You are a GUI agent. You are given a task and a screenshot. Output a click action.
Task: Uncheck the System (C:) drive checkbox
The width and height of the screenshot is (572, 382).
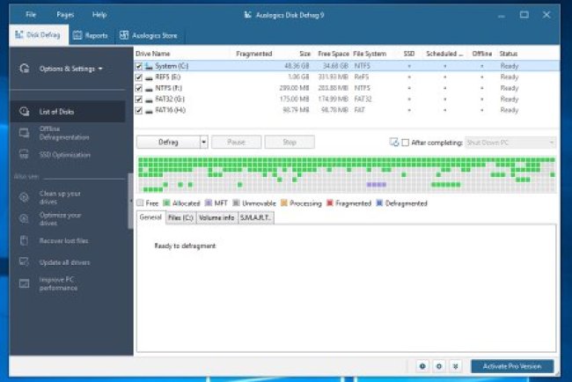[138, 66]
